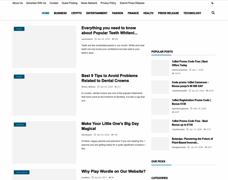Image resolution: width=228 pixels, height=180 pixels.
Task: Open '1xBet Promo Code Free - Best Bonus' post
Action: coord(190,123)
